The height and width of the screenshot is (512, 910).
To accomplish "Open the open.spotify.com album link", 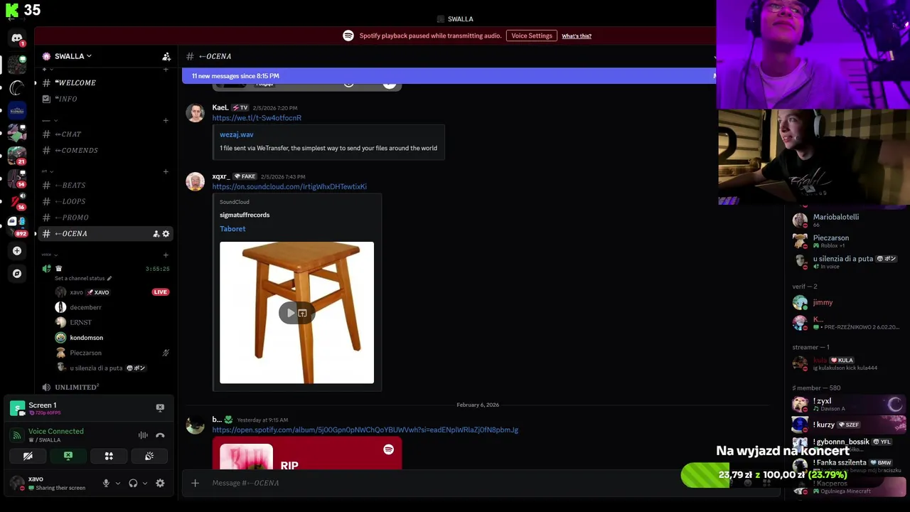I will tap(365, 430).
